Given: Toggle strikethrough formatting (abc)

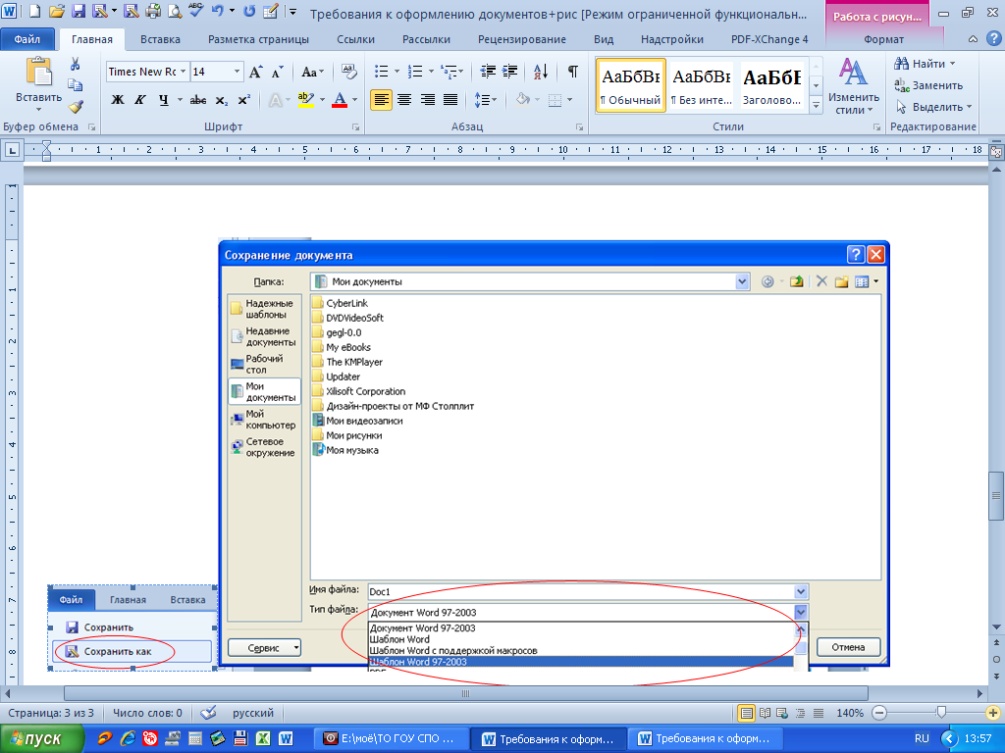Looking at the screenshot, I should click(198, 100).
